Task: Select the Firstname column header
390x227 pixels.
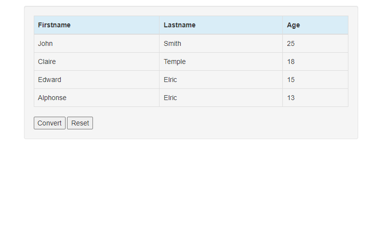Action: click(x=96, y=25)
